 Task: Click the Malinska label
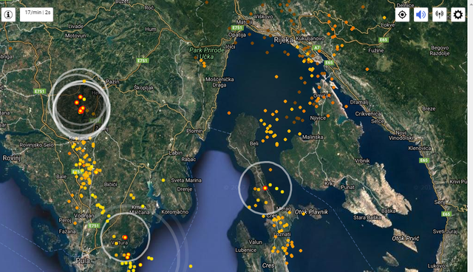click(313, 137)
